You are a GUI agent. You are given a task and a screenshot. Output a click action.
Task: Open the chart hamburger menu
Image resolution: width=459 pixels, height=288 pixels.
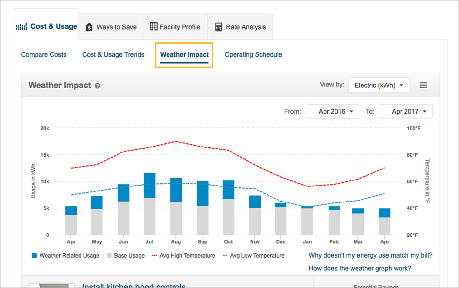(423, 85)
